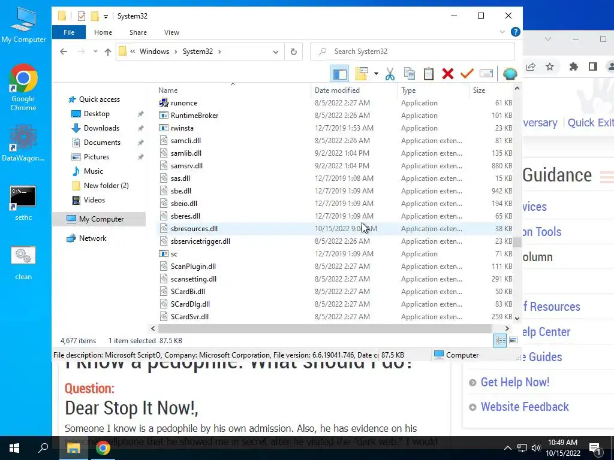Click Website Feedback link in Chrome page
614x460 pixels.
[x=525, y=407]
